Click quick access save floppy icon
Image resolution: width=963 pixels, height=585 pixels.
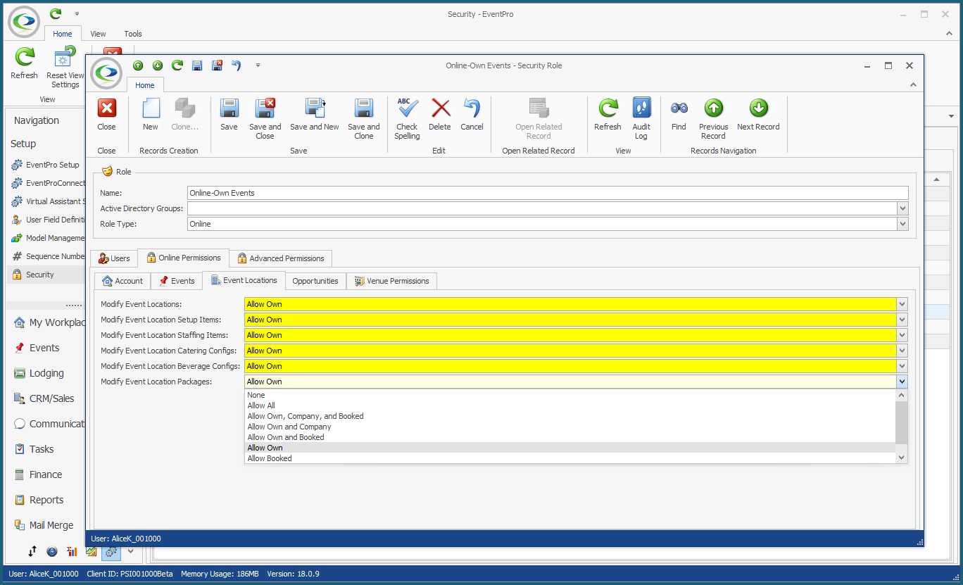tap(197, 65)
